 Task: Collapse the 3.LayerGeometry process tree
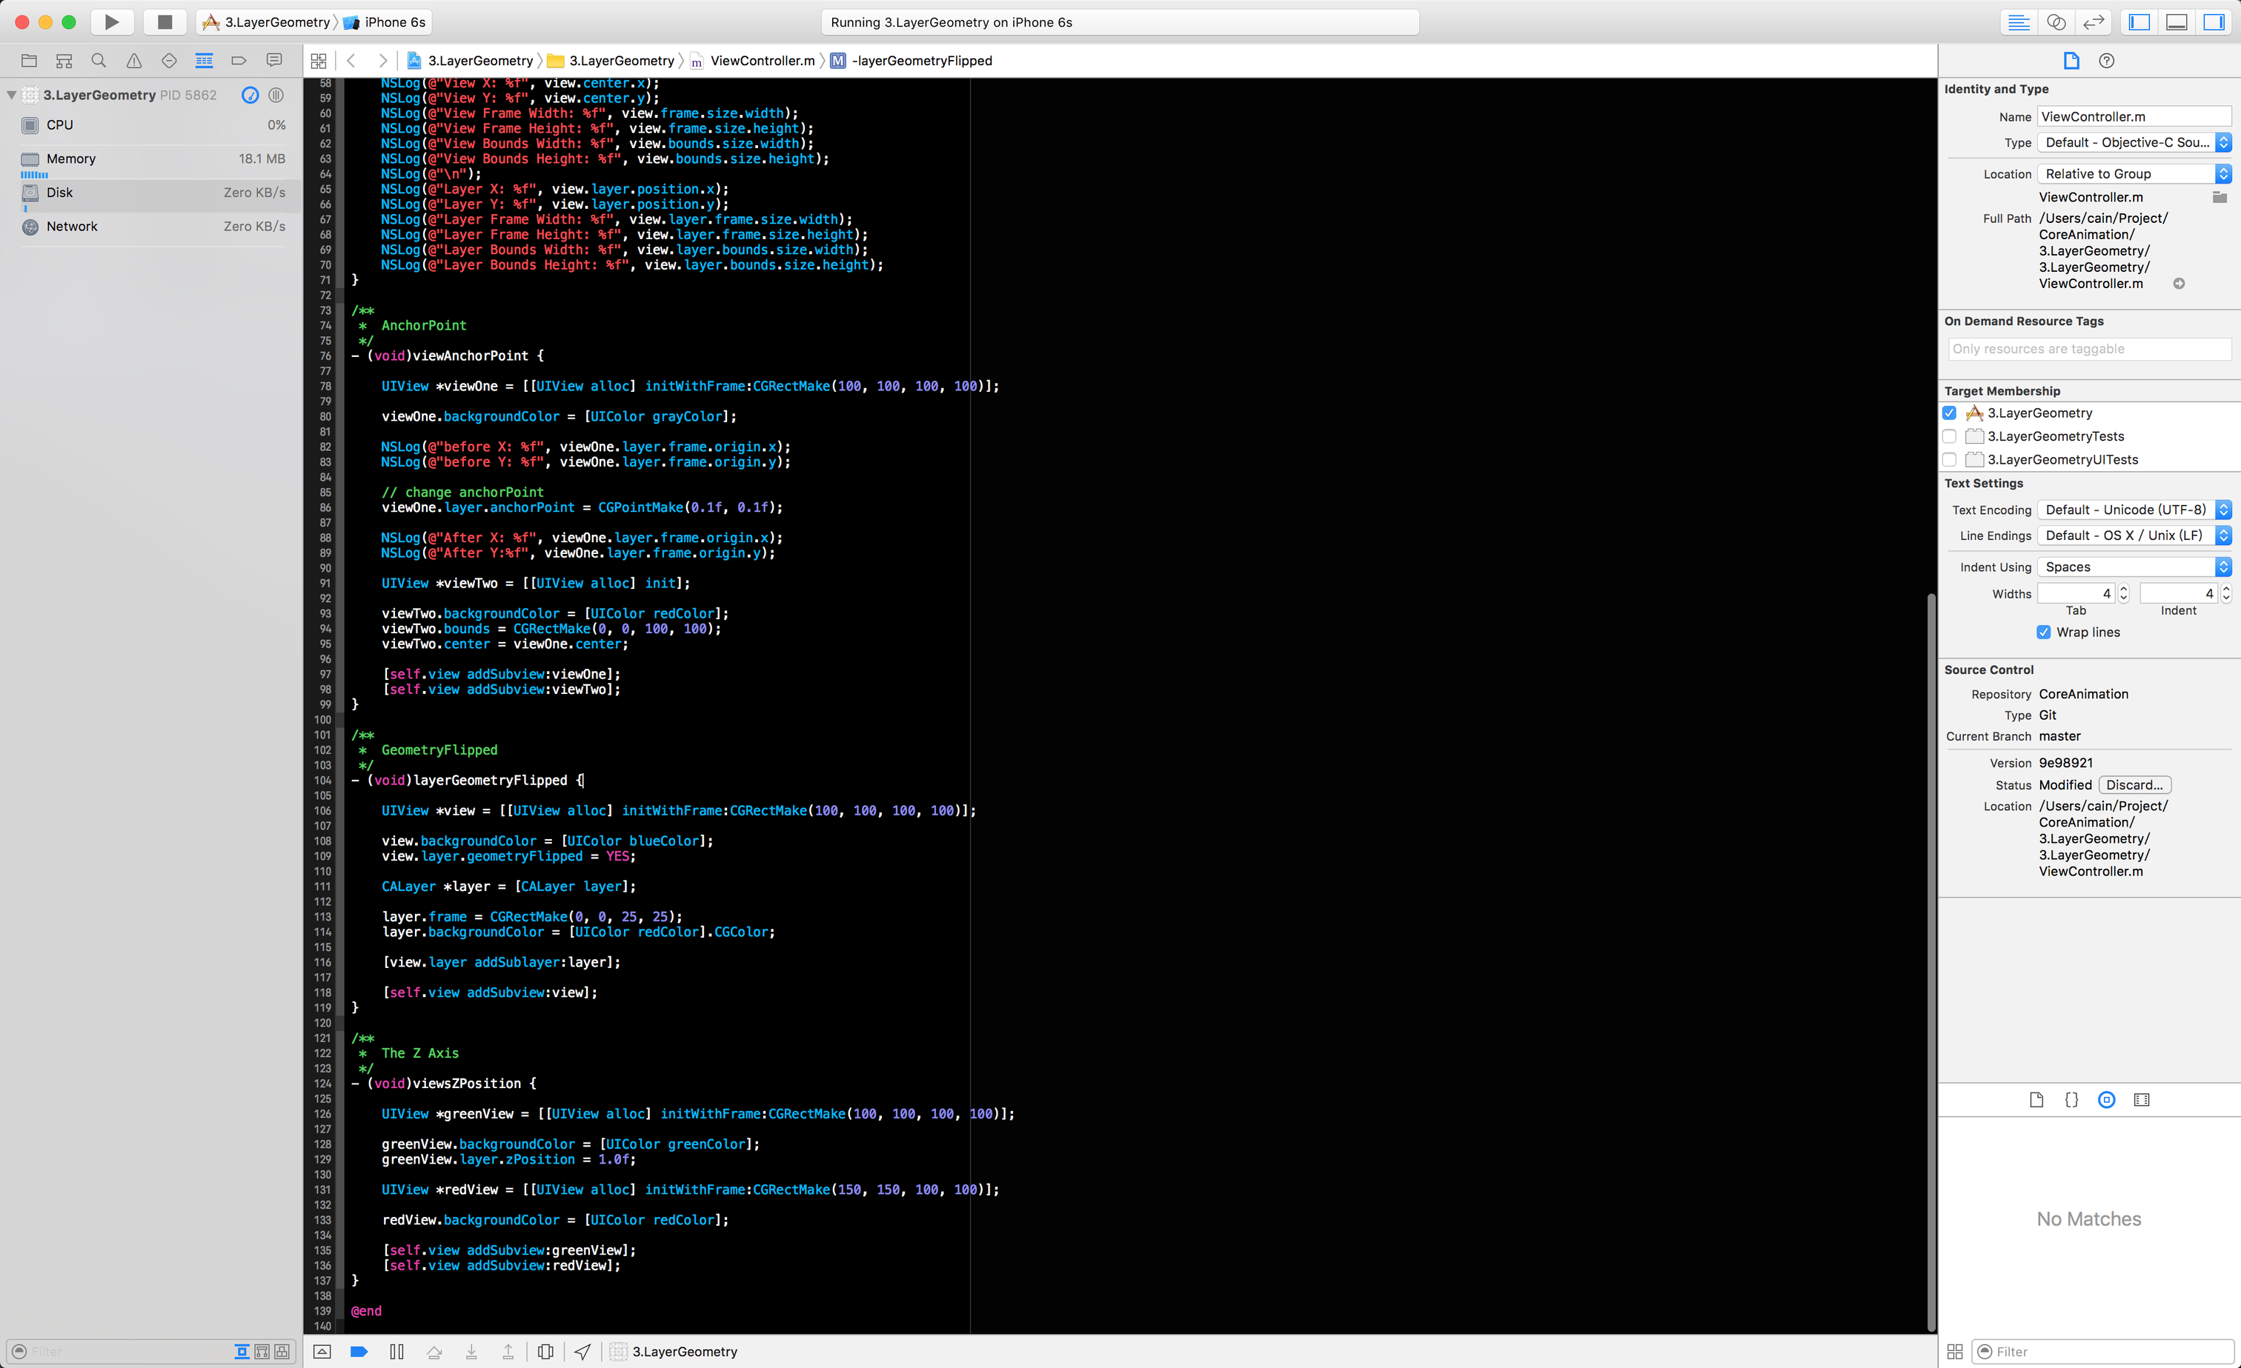tap(11, 95)
